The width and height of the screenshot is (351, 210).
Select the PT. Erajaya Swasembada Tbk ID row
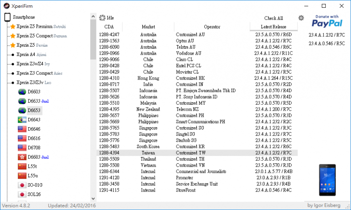(x=197, y=91)
